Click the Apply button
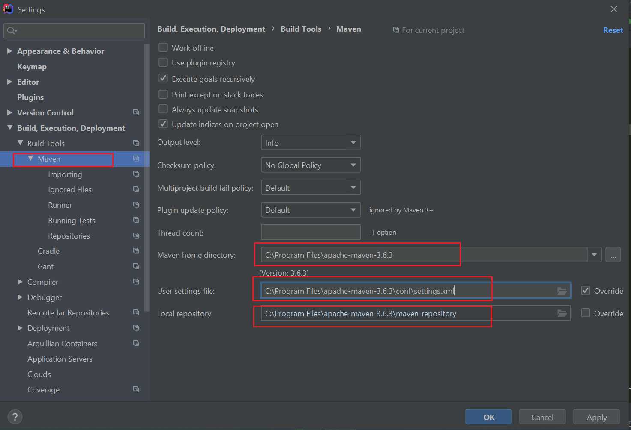 coord(597,417)
